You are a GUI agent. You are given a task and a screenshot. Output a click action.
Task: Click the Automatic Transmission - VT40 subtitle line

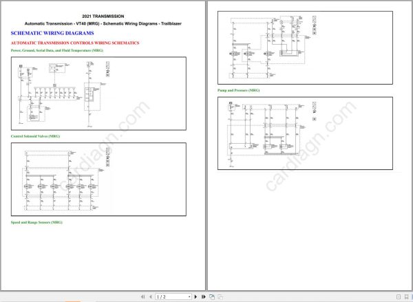pyautogui.click(x=103, y=23)
